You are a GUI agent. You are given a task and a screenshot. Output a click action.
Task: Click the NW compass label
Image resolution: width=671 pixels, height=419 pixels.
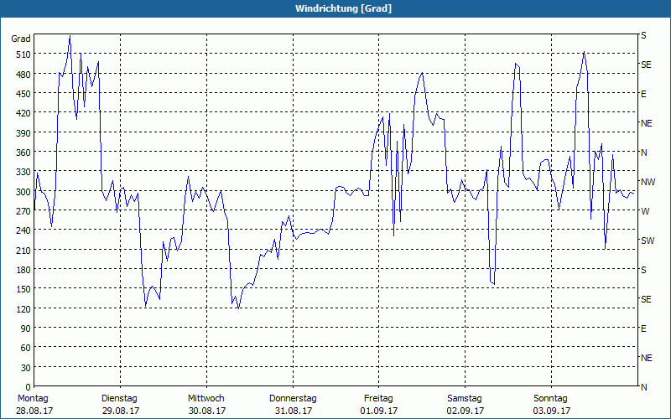click(648, 182)
